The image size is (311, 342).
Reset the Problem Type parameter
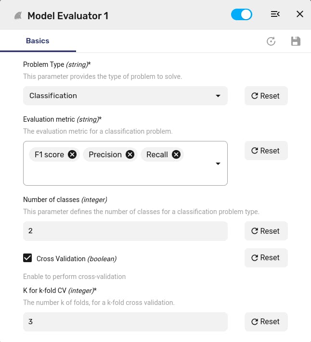pyautogui.click(x=266, y=96)
